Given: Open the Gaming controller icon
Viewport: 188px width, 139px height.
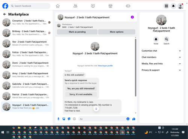Looking at the screenshot, I should click(x=128, y=6).
